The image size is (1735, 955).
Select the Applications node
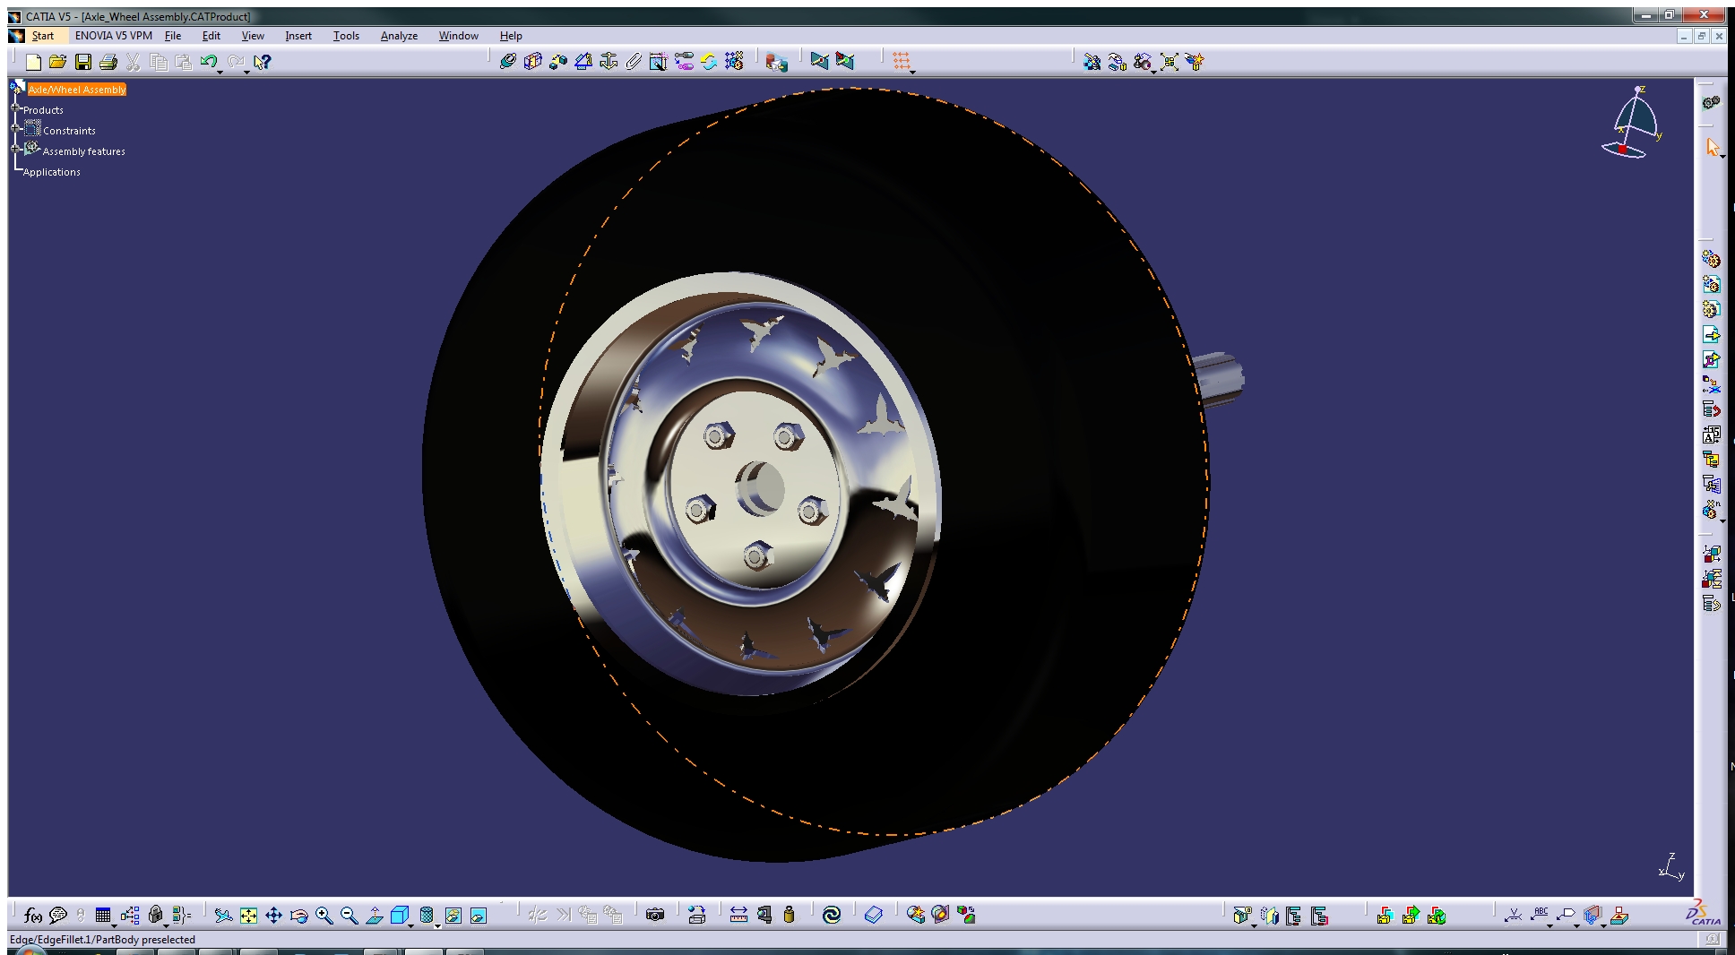[51, 171]
